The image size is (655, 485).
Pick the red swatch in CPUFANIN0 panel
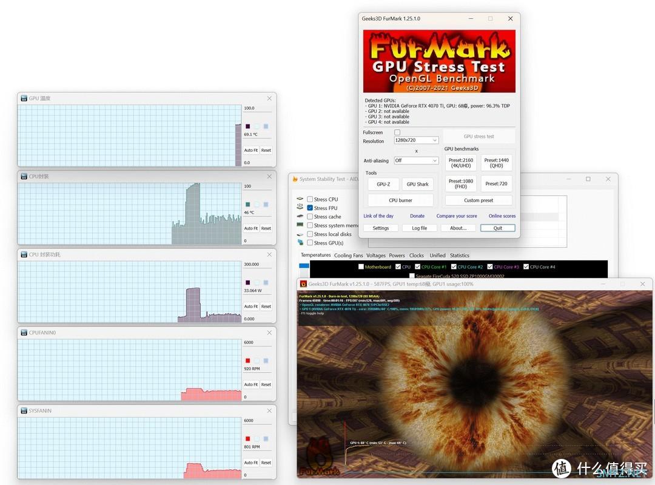coord(247,361)
